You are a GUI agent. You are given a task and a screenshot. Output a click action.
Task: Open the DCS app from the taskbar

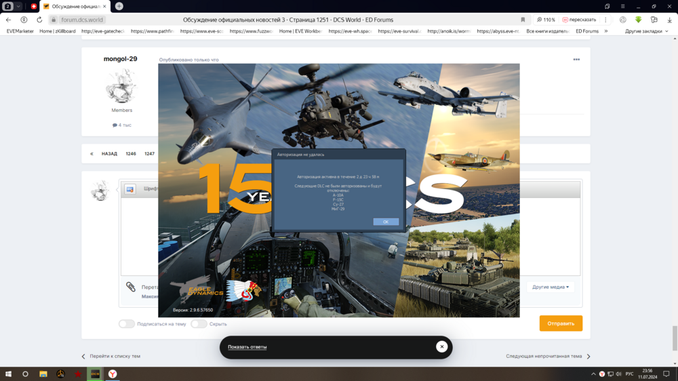(x=95, y=374)
